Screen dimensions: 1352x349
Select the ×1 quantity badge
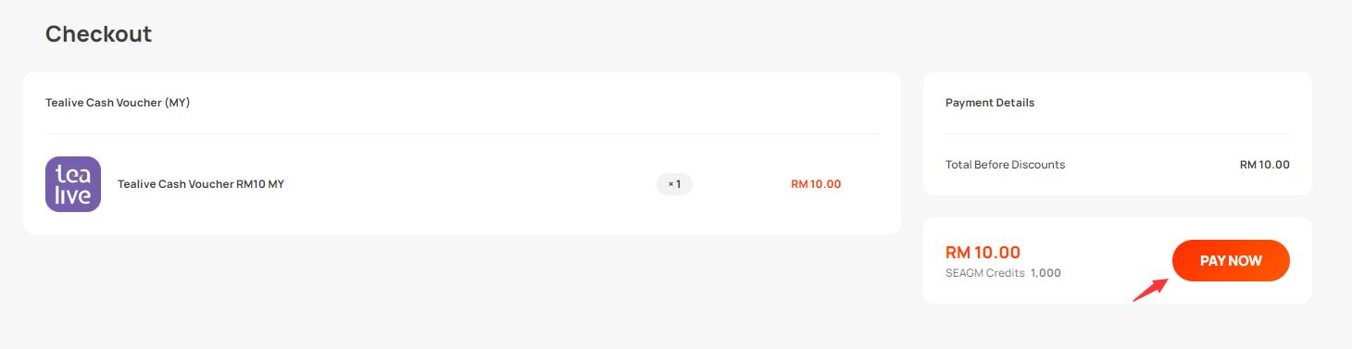pos(674,184)
